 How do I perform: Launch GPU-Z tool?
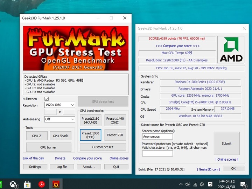point(37,136)
